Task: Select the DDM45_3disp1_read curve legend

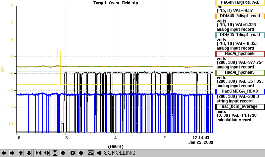Action: (x=240, y=16)
